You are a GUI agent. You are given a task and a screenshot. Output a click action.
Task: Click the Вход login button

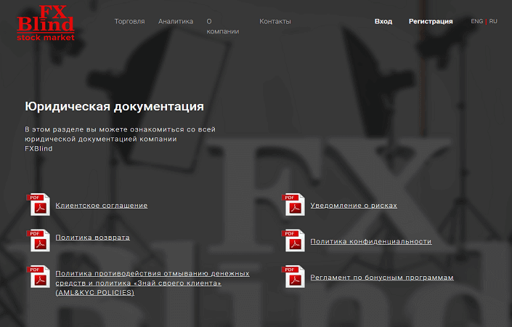click(383, 22)
